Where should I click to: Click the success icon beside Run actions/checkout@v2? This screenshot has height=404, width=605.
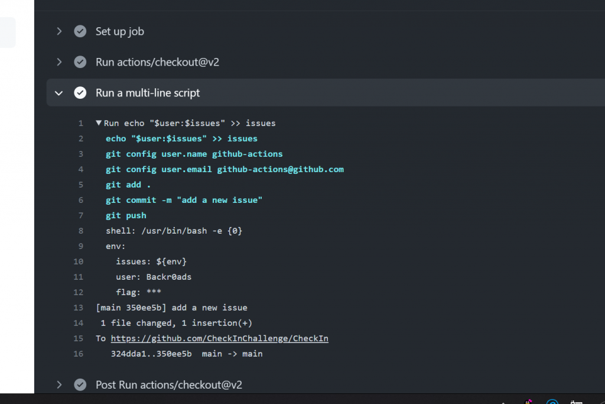[80, 62]
